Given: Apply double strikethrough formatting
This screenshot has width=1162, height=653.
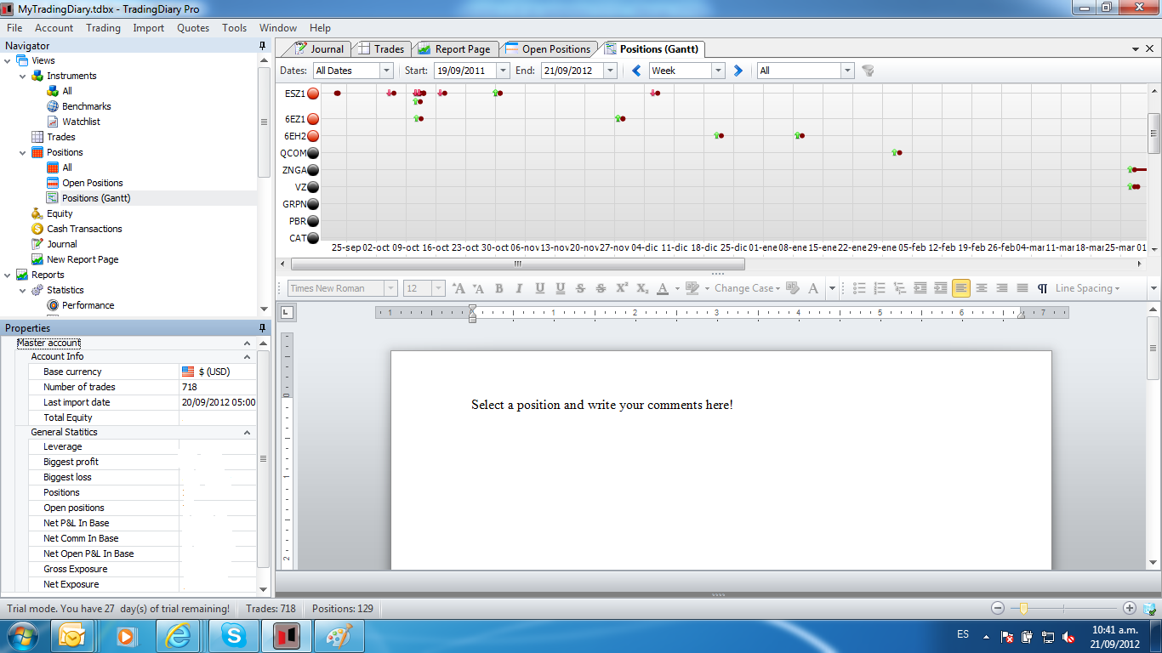Looking at the screenshot, I should 601,288.
